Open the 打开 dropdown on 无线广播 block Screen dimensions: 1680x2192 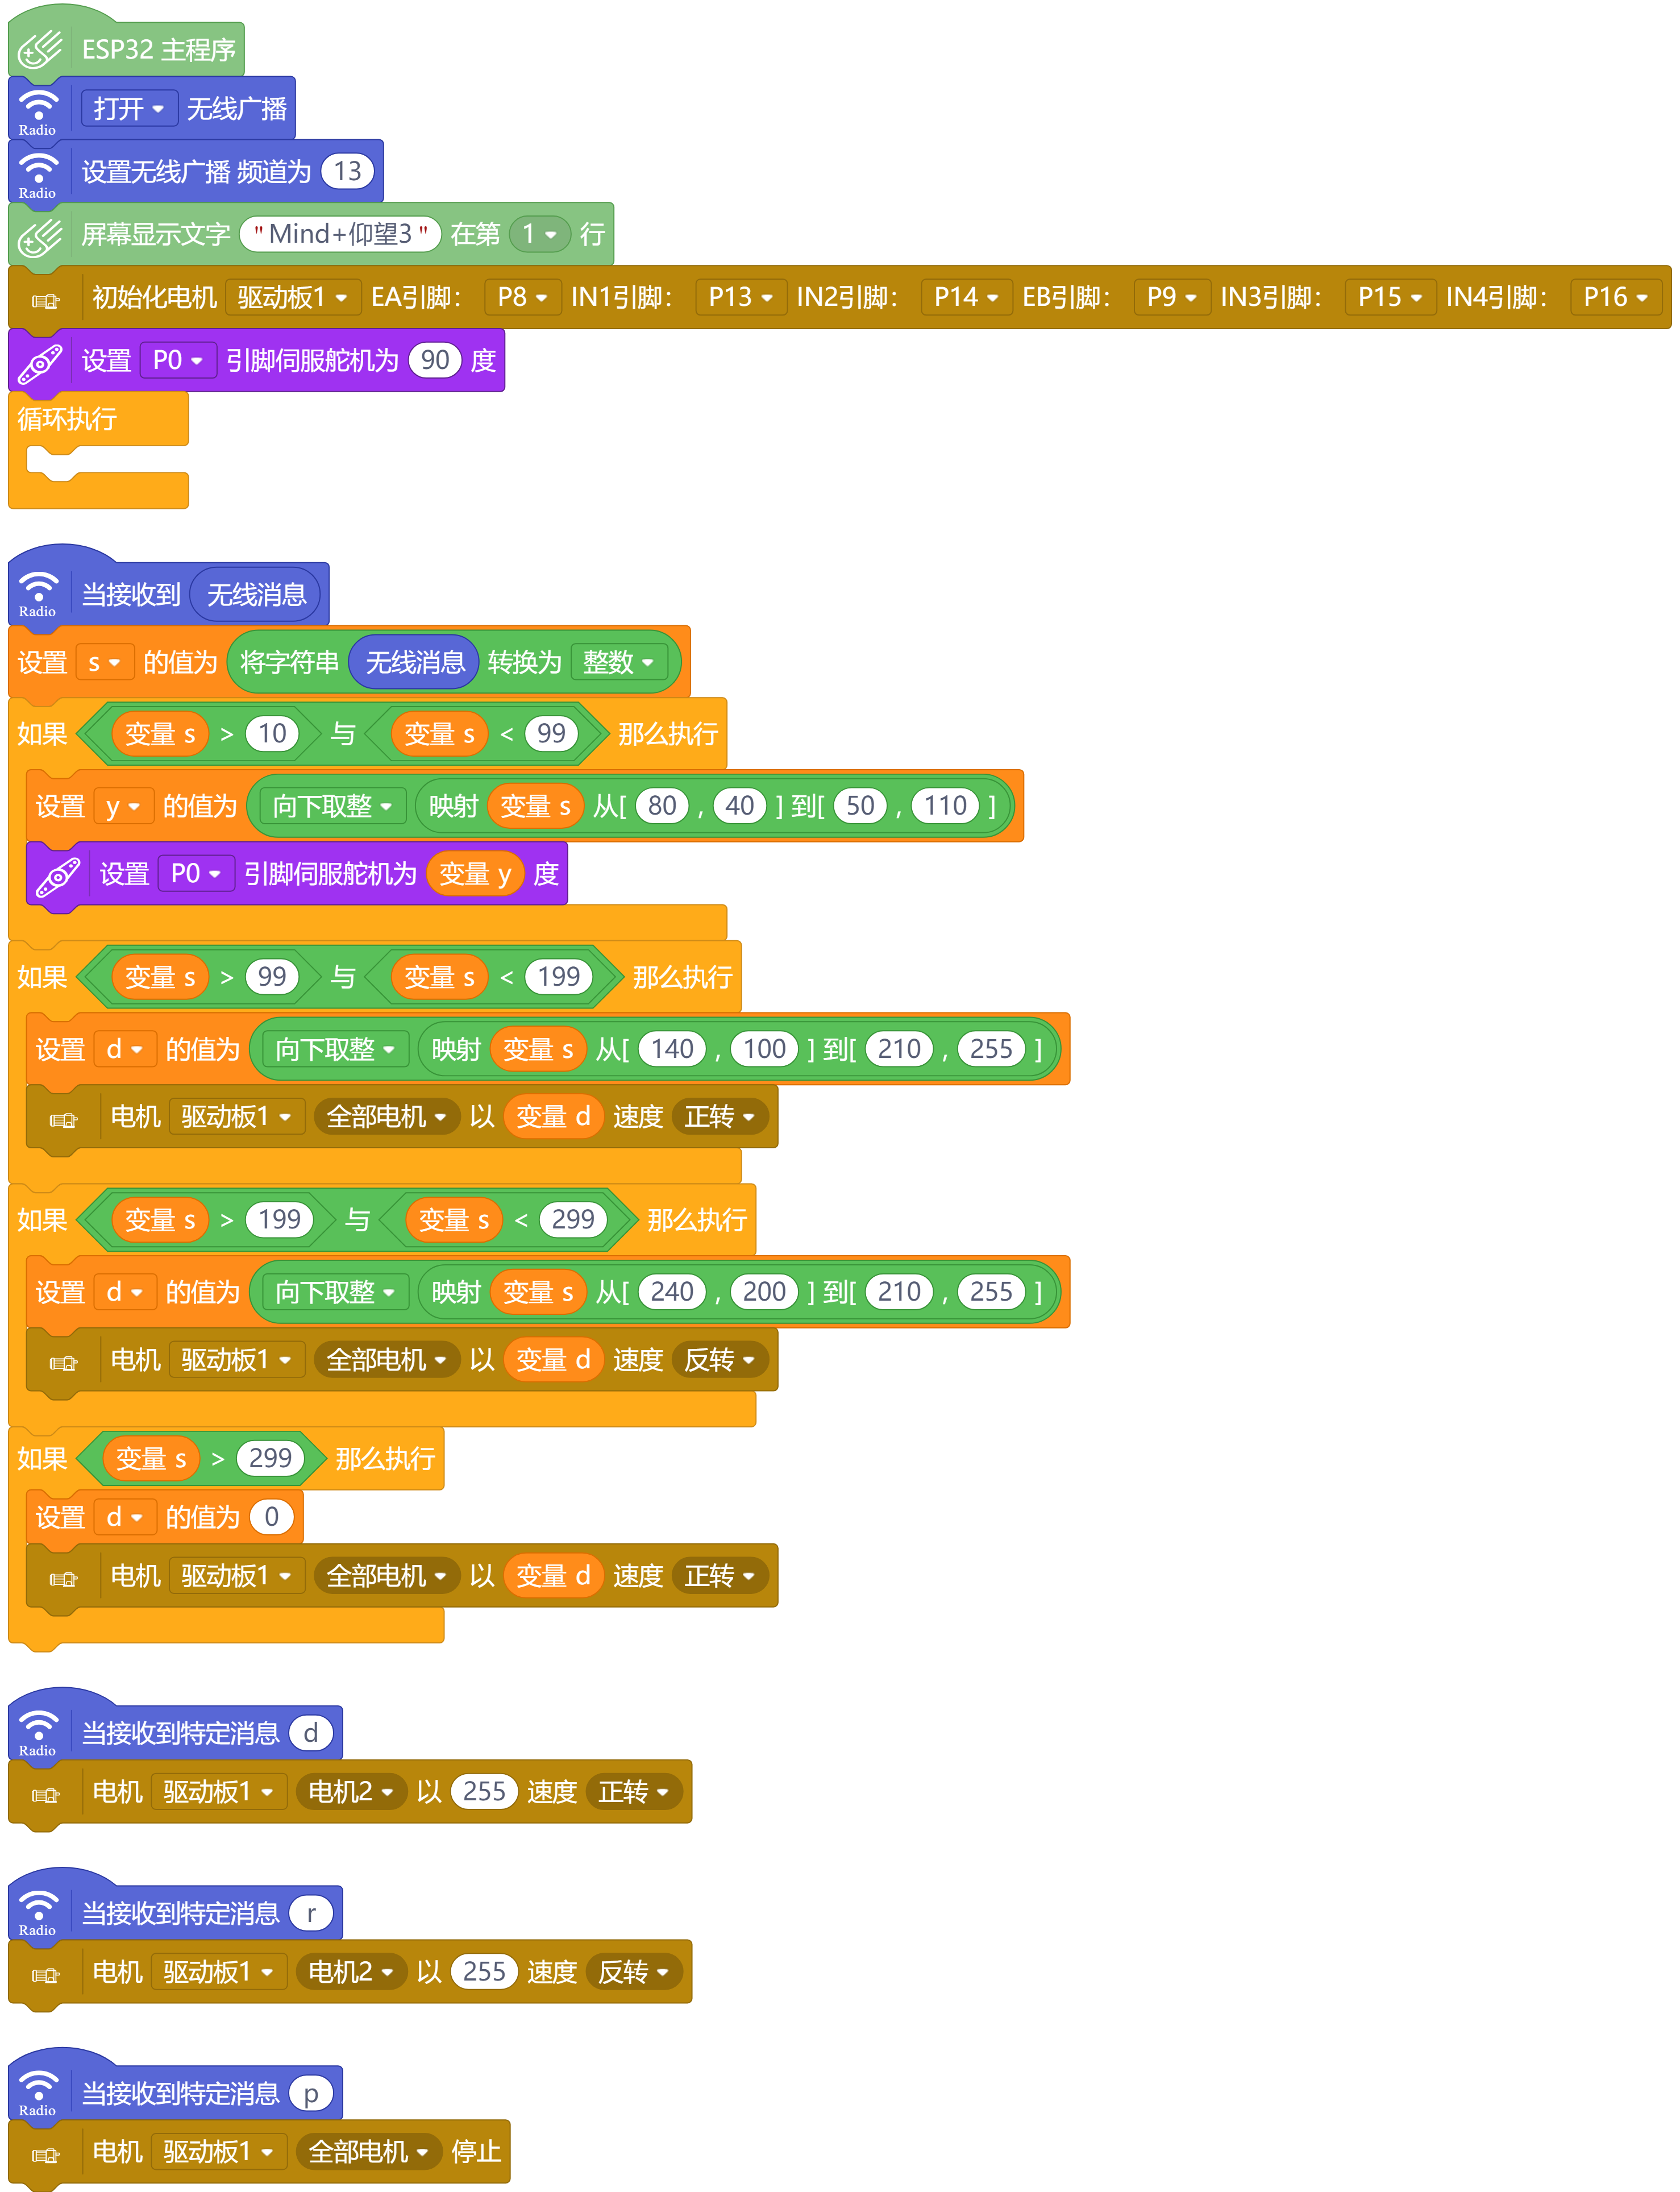129,109
